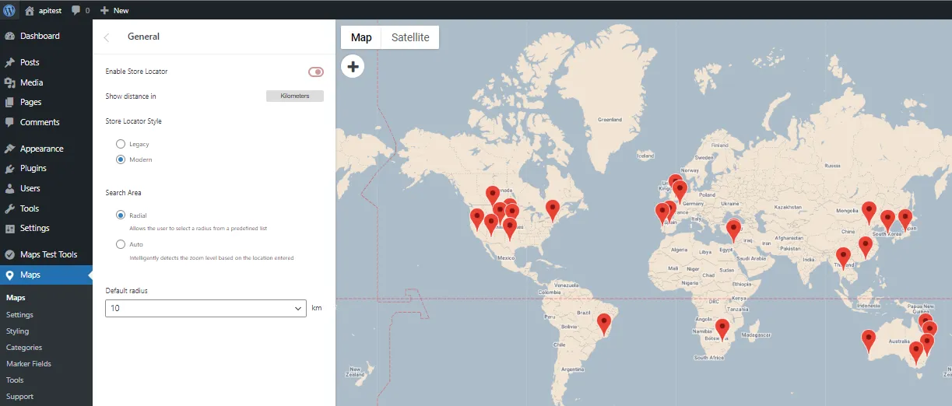Viewport: 952px width, 406px height.
Task: Open the Plugins menu
Action: (x=46, y=168)
